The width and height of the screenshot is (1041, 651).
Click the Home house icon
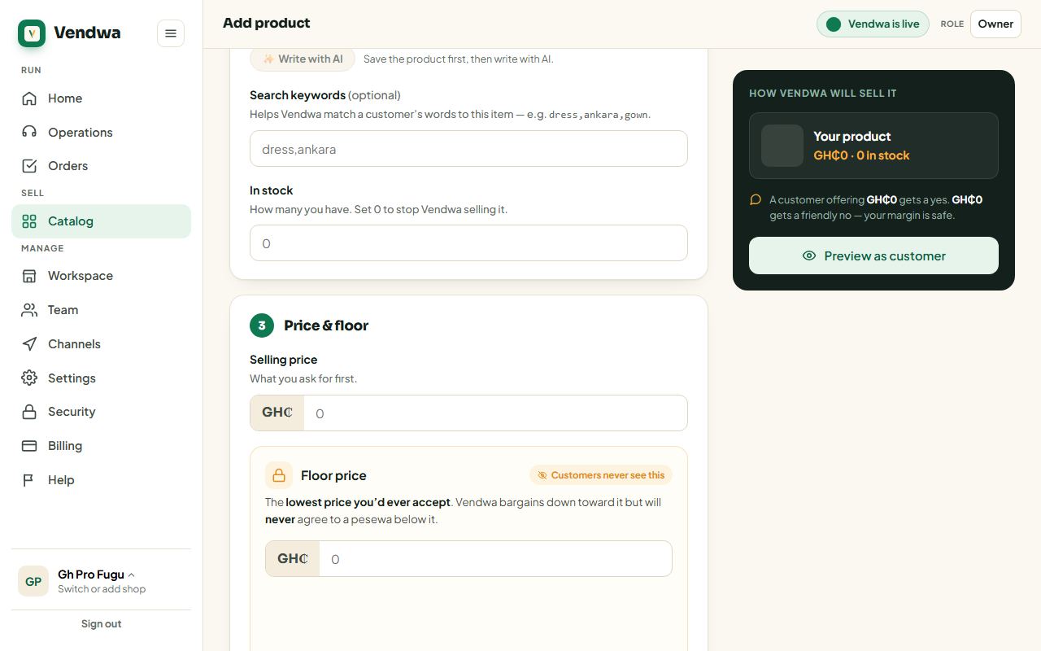(29, 98)
